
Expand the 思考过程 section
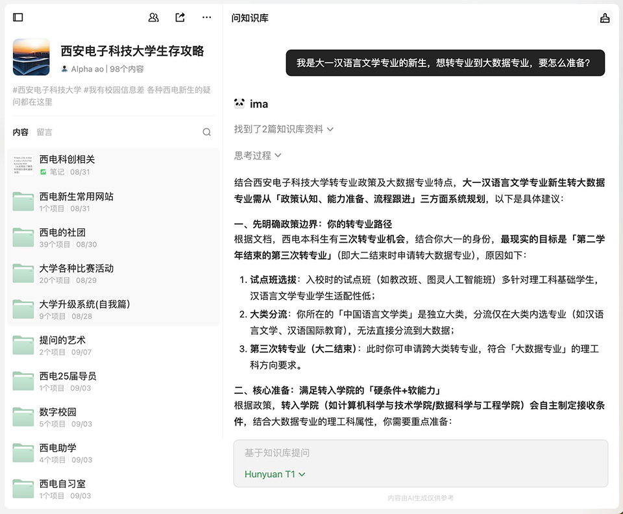(x=258, y=155)
